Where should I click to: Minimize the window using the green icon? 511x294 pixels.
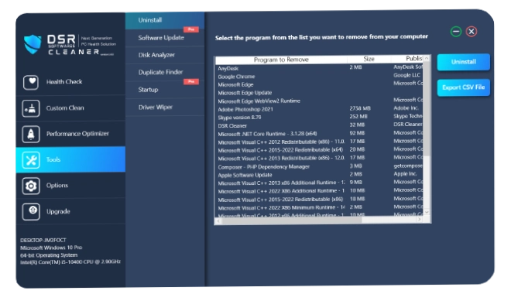coord(456,32)
